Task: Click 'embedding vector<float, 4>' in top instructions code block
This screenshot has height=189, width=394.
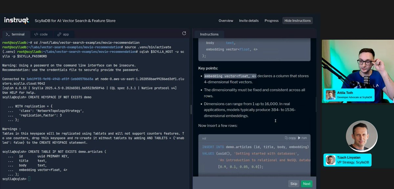Action: 232,49
